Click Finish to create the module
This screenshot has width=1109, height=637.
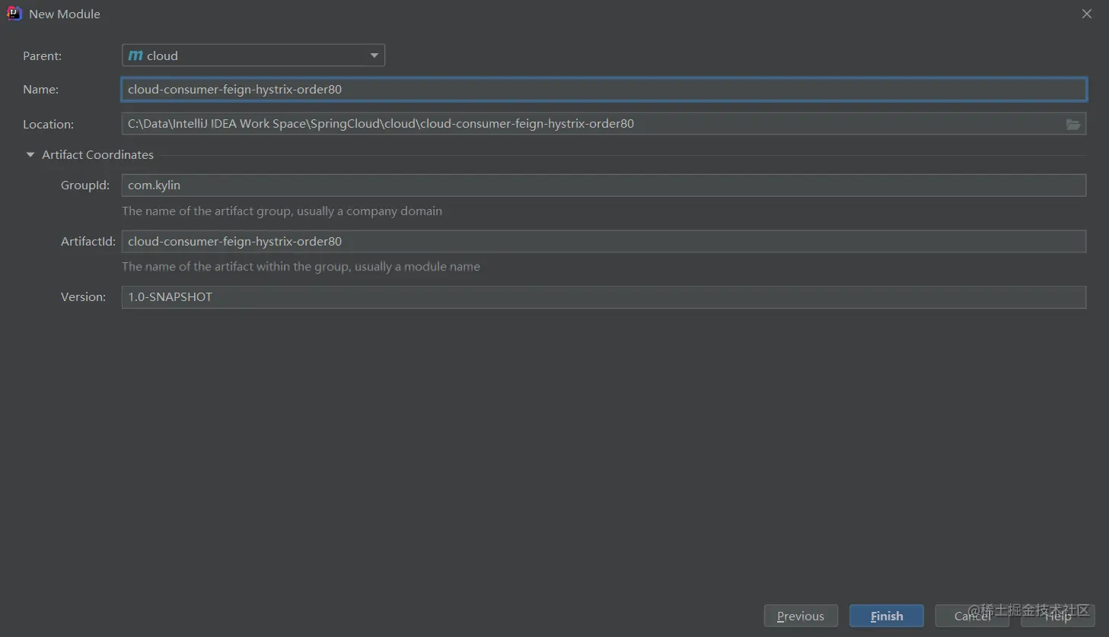click(x=887, y=616)
